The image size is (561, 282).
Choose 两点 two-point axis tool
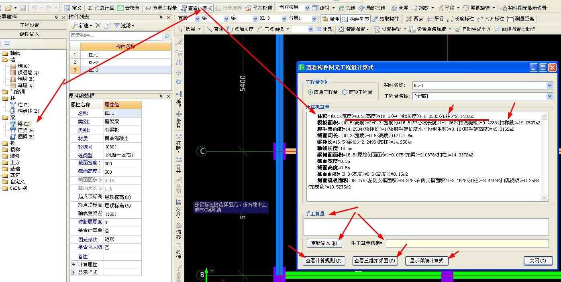415,19
